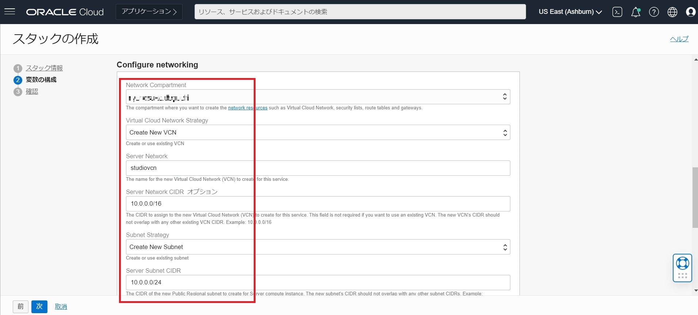Launch Cloud Shell from the header

point(617,12)
